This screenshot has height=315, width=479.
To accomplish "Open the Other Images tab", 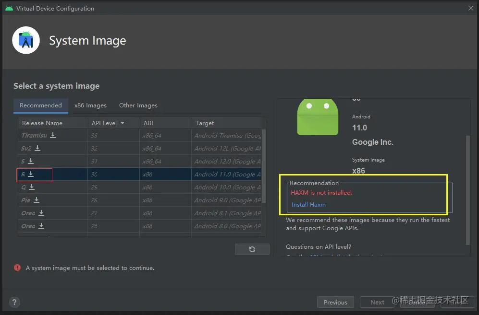I will (138, 105).
